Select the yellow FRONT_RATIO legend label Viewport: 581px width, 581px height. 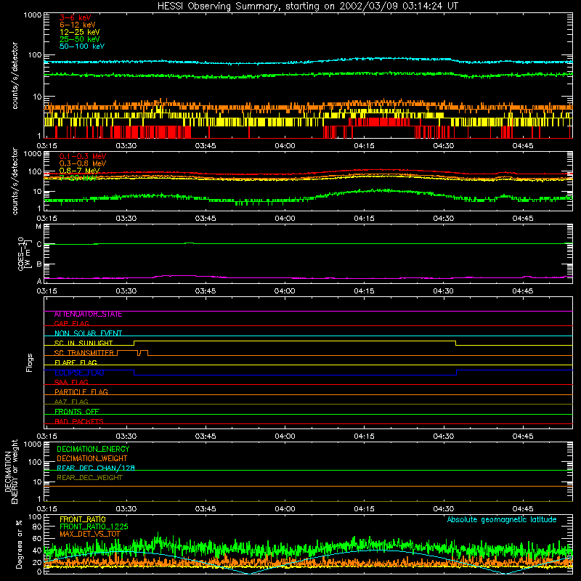pyautogui.click(x=83, y=519)
